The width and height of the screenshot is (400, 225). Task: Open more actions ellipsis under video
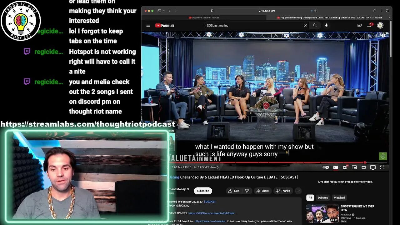(x=298, y=191)
